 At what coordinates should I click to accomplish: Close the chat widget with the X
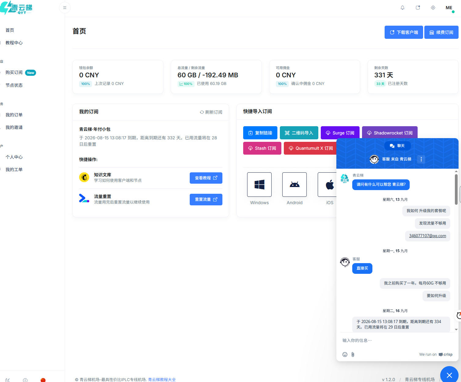click(x=449, y=375)
